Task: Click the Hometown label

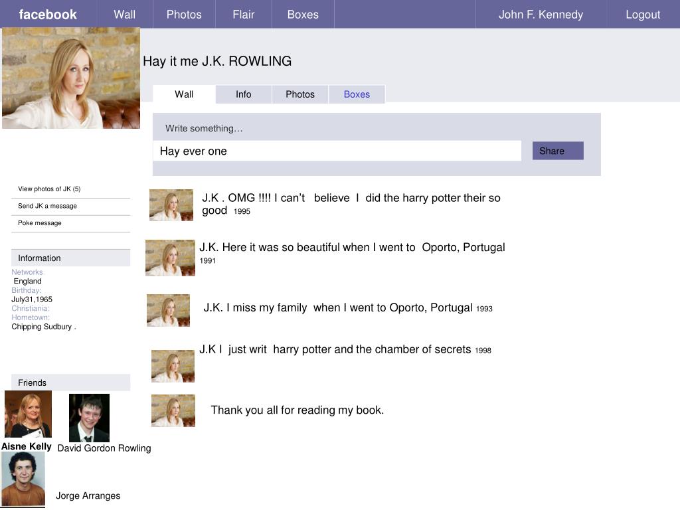Action: pyautogui.click(x=31, y=317)
